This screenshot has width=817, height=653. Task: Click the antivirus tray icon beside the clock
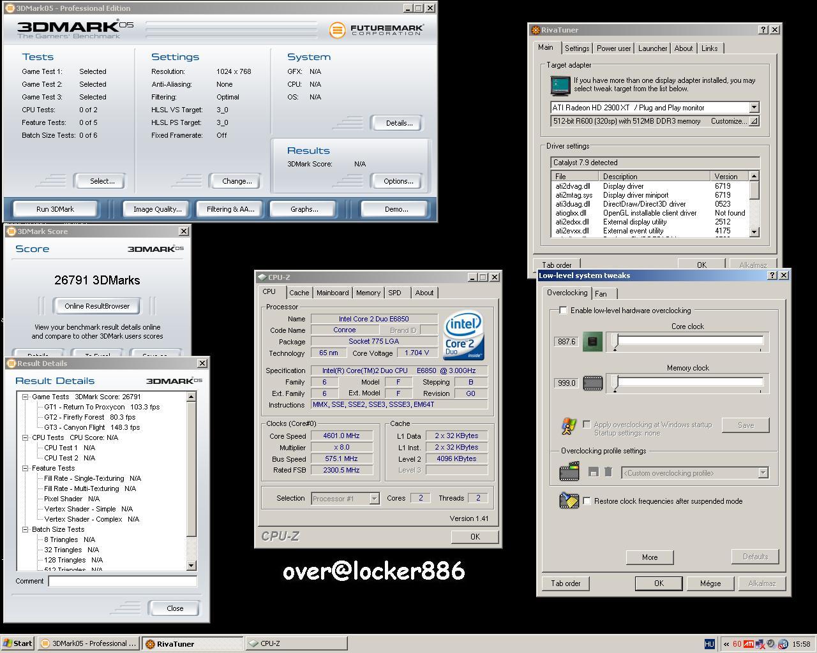coord(783,644)
